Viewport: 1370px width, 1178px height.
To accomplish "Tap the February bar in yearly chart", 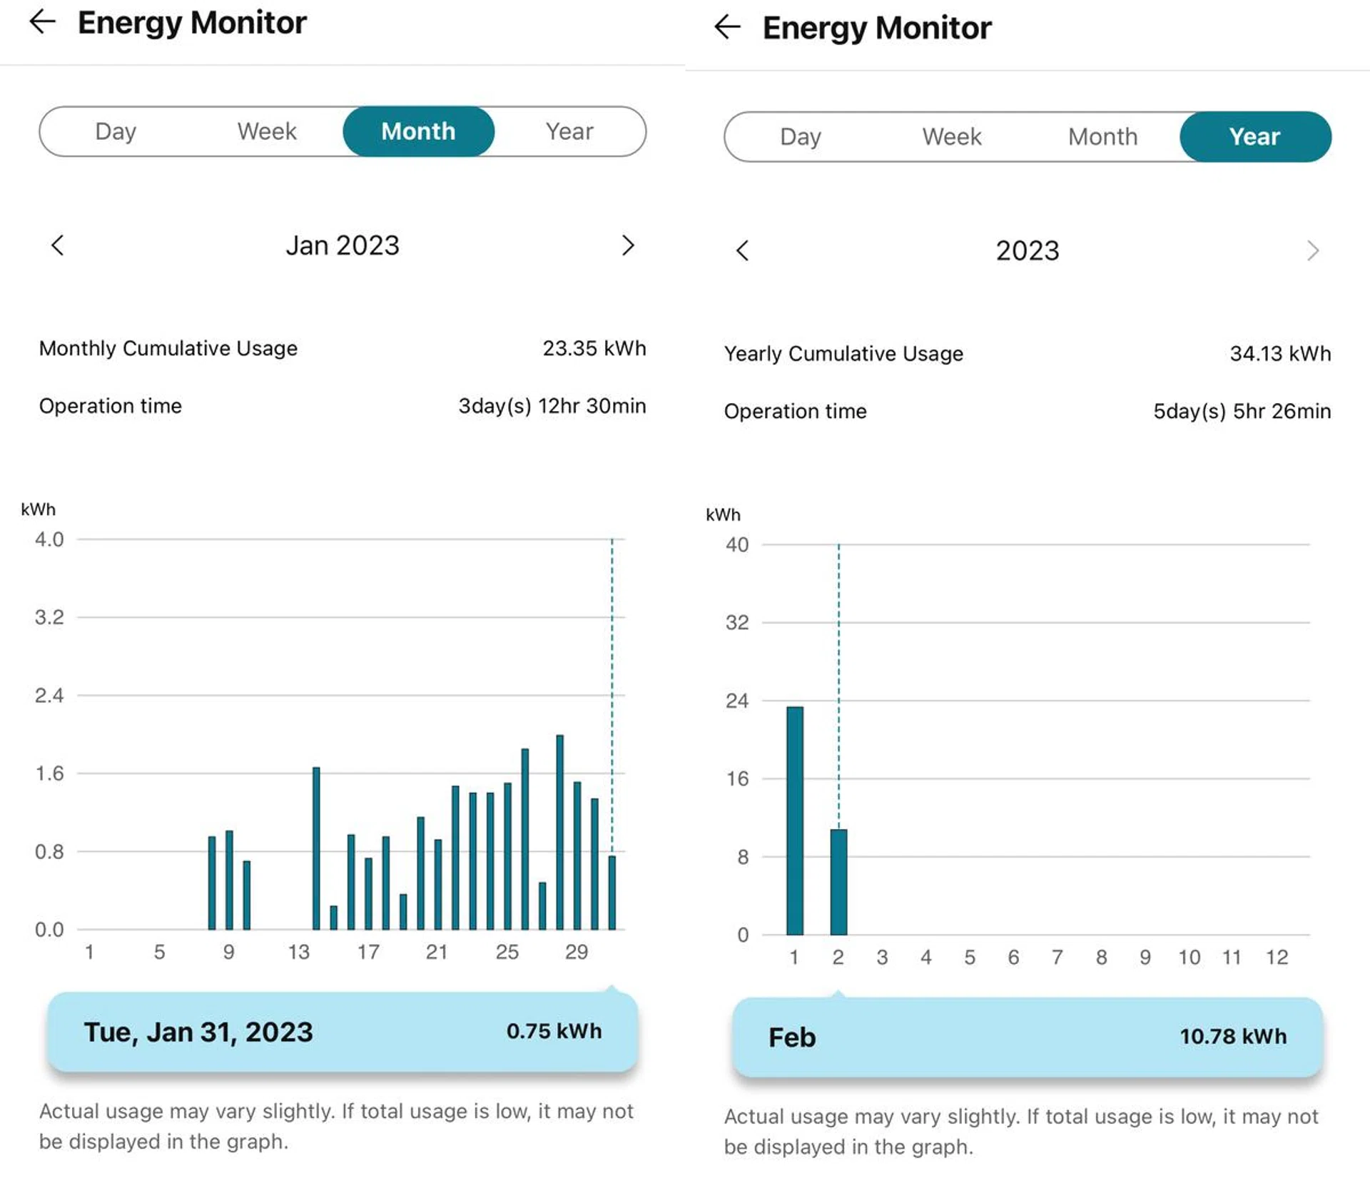I will point(838,882).
